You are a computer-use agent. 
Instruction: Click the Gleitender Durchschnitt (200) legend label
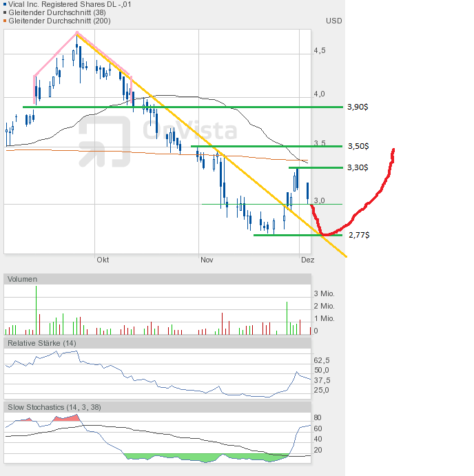coord(59,21)
